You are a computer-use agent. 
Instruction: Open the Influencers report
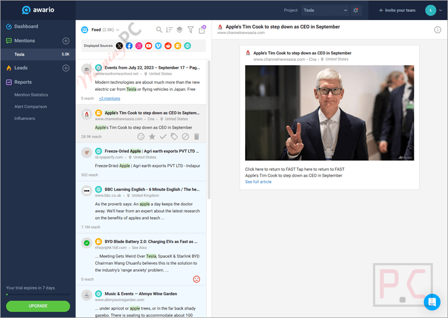(25, 118)
